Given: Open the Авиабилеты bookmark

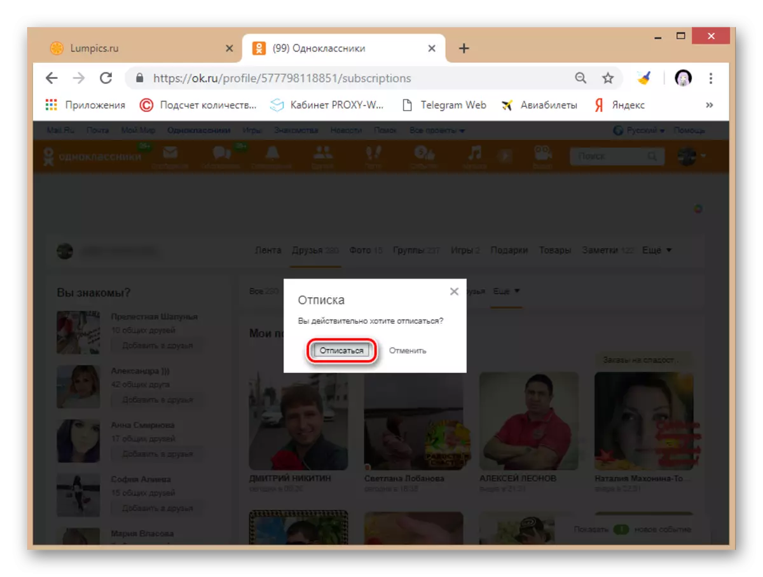Looking at the screenshot, I should tap(539, 105).
